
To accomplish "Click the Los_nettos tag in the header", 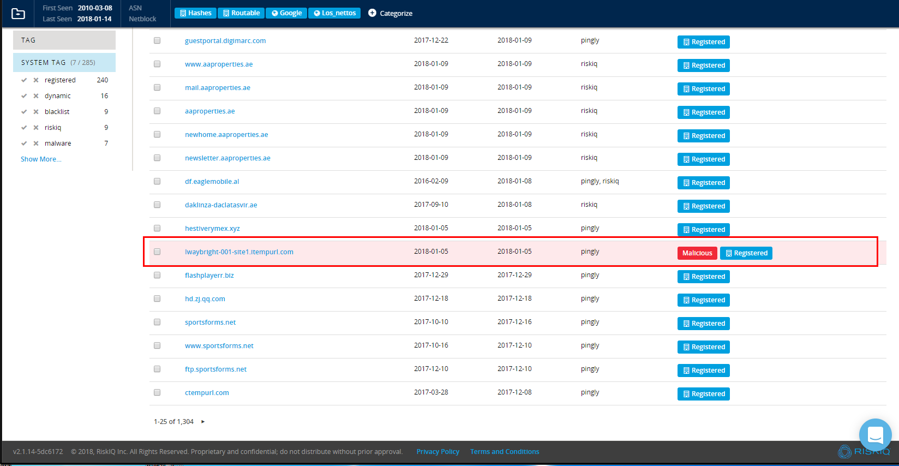I will 334,13.
